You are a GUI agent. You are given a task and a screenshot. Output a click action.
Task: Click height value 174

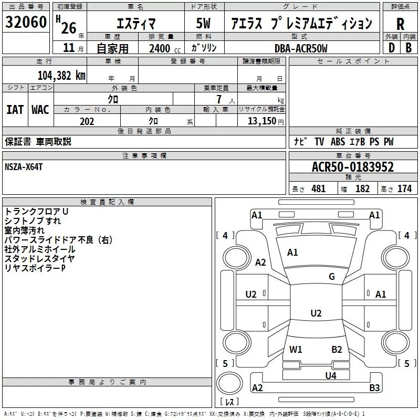point(404,188)
